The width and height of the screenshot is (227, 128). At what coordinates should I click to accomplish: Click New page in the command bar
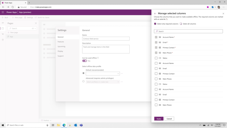[17, 17]
